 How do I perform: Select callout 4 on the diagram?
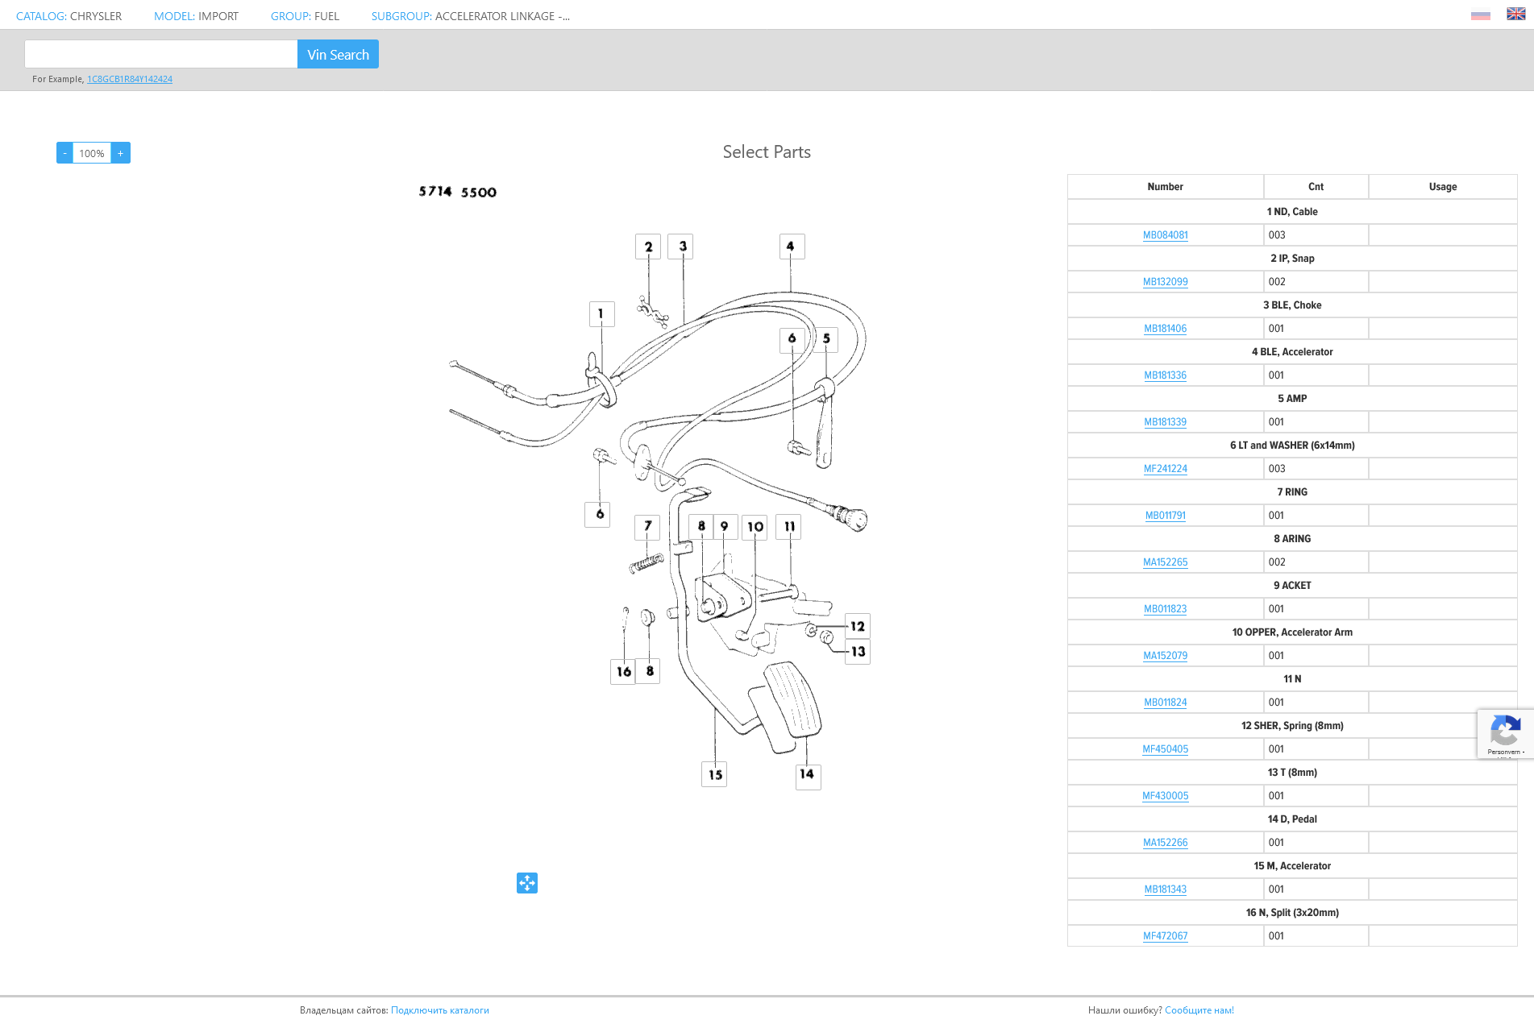point(792,247)
